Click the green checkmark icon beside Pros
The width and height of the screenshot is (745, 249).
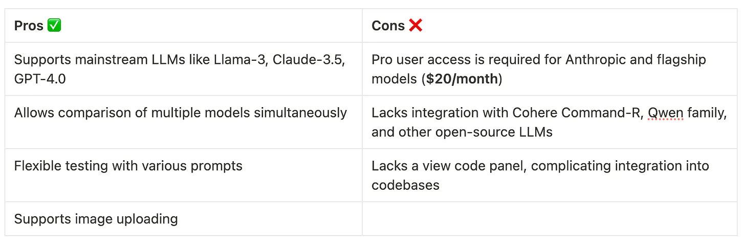pyautogui.click(x=54, y=26)
